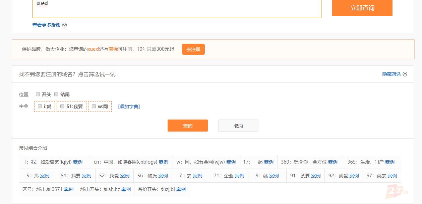The image size is (422, 204).
Task: Open 案例 link for 区号 城市
Action: 69,189
